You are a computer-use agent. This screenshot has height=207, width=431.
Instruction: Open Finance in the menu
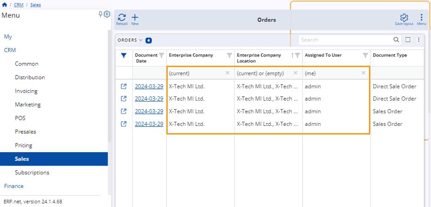pyautogui.click(x=14, y=186)
